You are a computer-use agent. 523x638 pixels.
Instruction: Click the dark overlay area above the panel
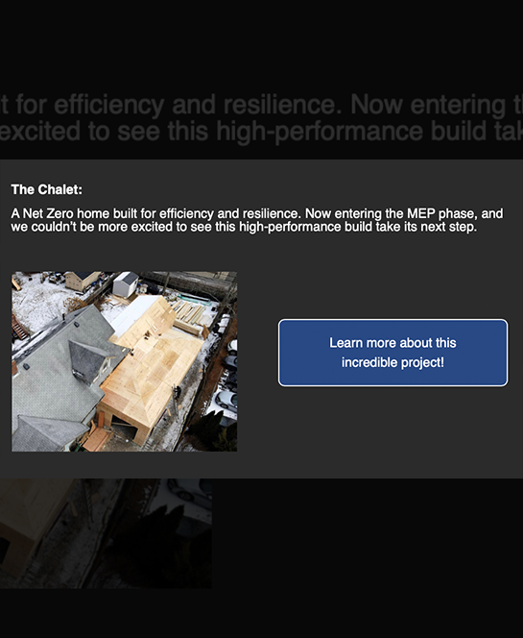(x=261, y=45)
